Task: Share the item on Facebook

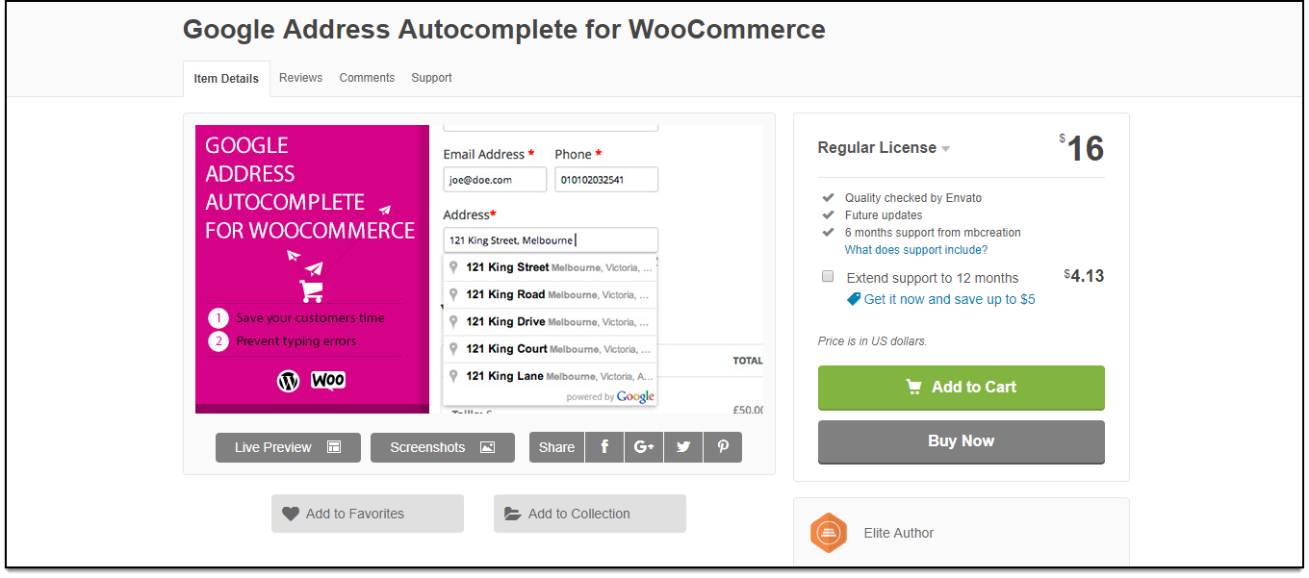Action: (604, 447)
